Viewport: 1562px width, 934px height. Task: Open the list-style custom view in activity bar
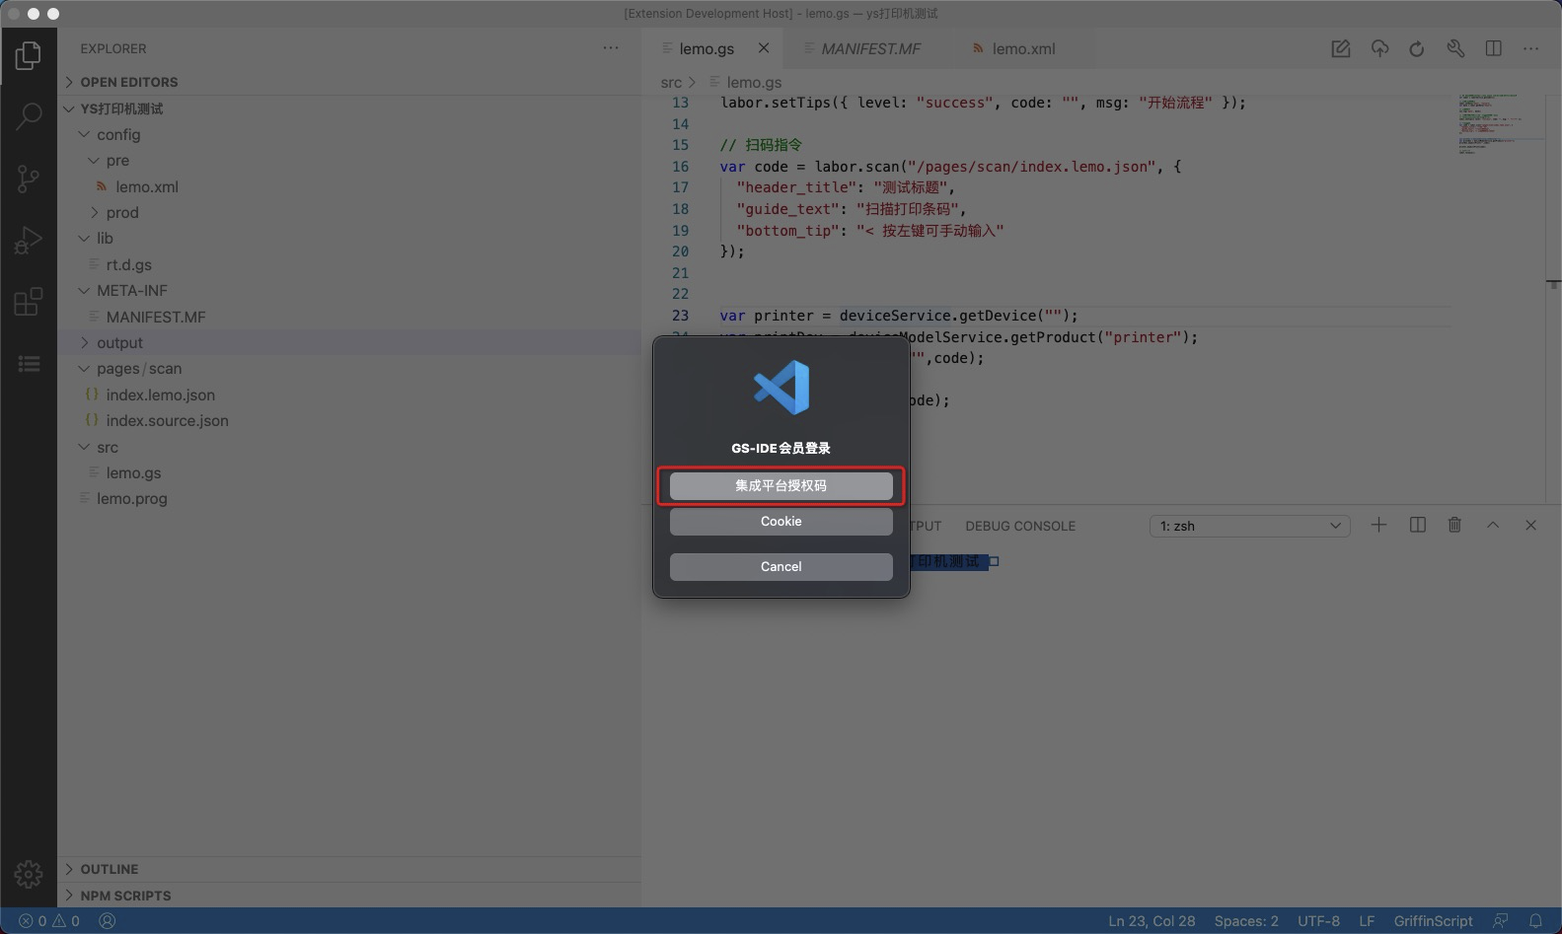(29, 364)
